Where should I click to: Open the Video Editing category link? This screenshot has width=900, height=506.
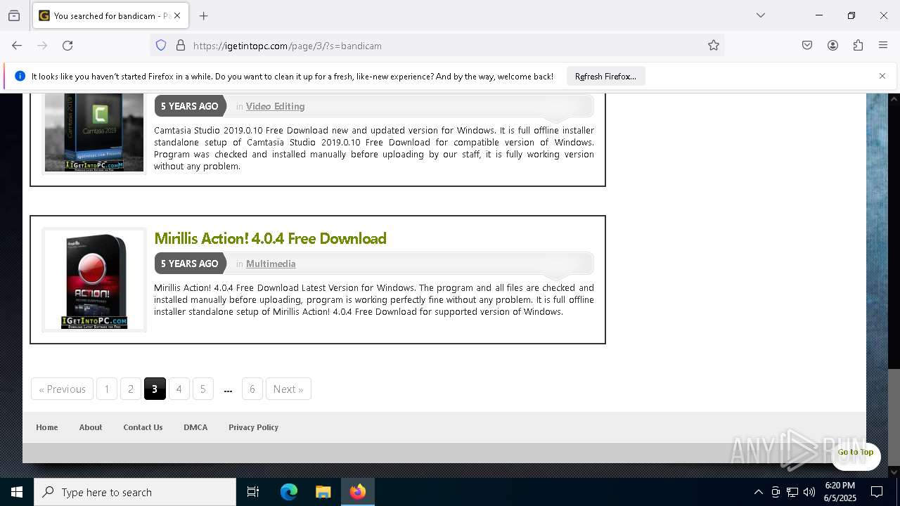(275, 106)
